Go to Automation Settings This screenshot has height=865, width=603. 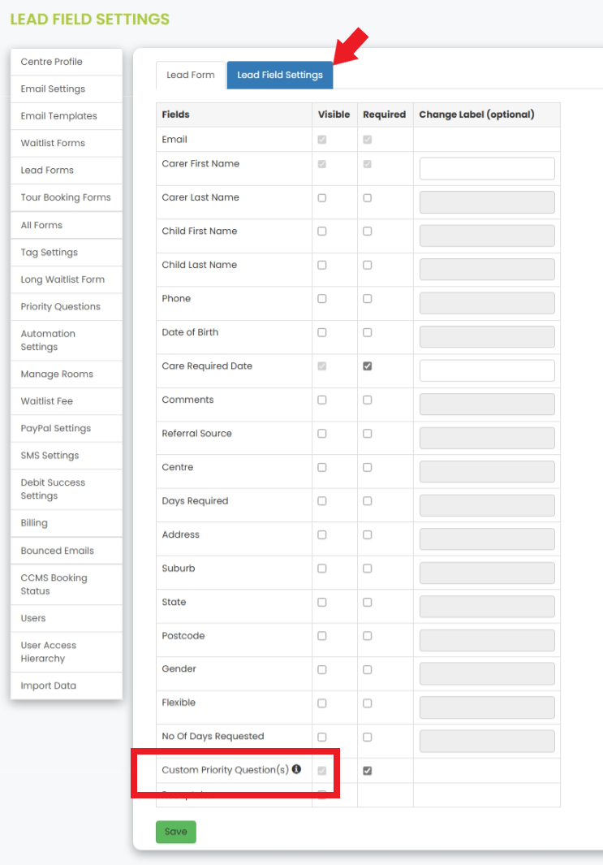click(x=66, y=340)
